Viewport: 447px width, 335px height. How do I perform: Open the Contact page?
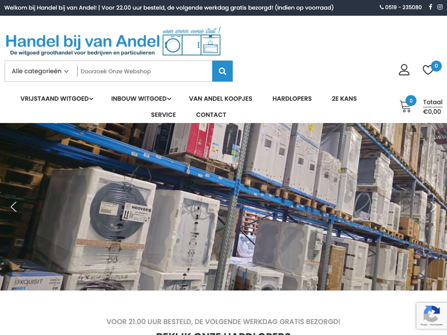(x=211, y=115)
